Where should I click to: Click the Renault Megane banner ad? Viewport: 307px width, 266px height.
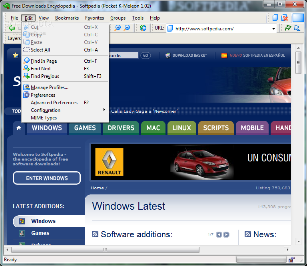click(x=191, y=162)
